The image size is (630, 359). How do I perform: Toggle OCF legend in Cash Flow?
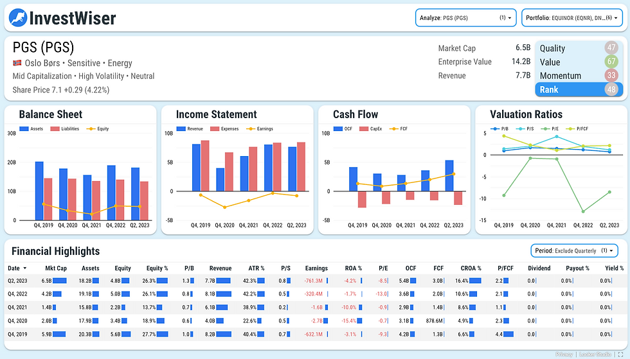pyautogui.click(x=343, y=129)
